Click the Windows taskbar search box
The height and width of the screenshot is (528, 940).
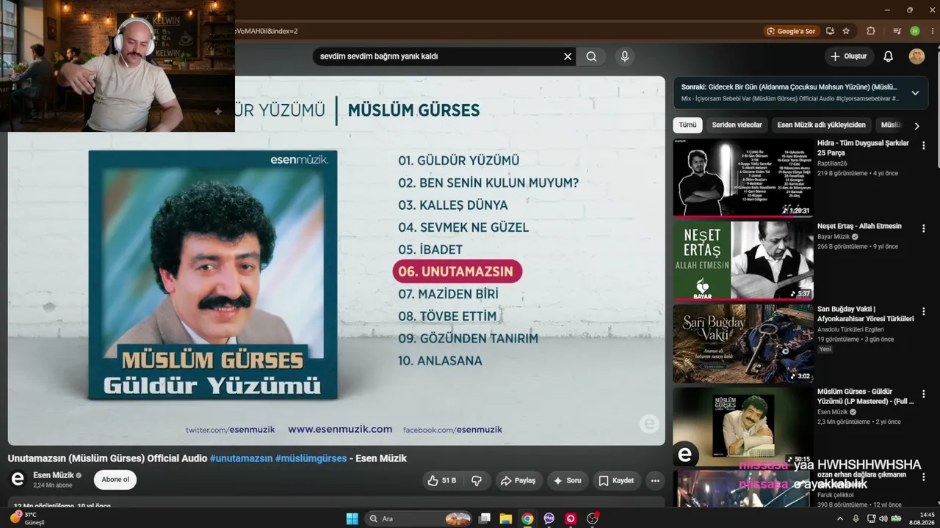(418, 518)
